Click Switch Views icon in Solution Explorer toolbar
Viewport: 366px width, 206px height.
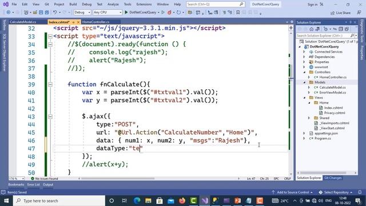pyautogui.click(x=317, y=29)
